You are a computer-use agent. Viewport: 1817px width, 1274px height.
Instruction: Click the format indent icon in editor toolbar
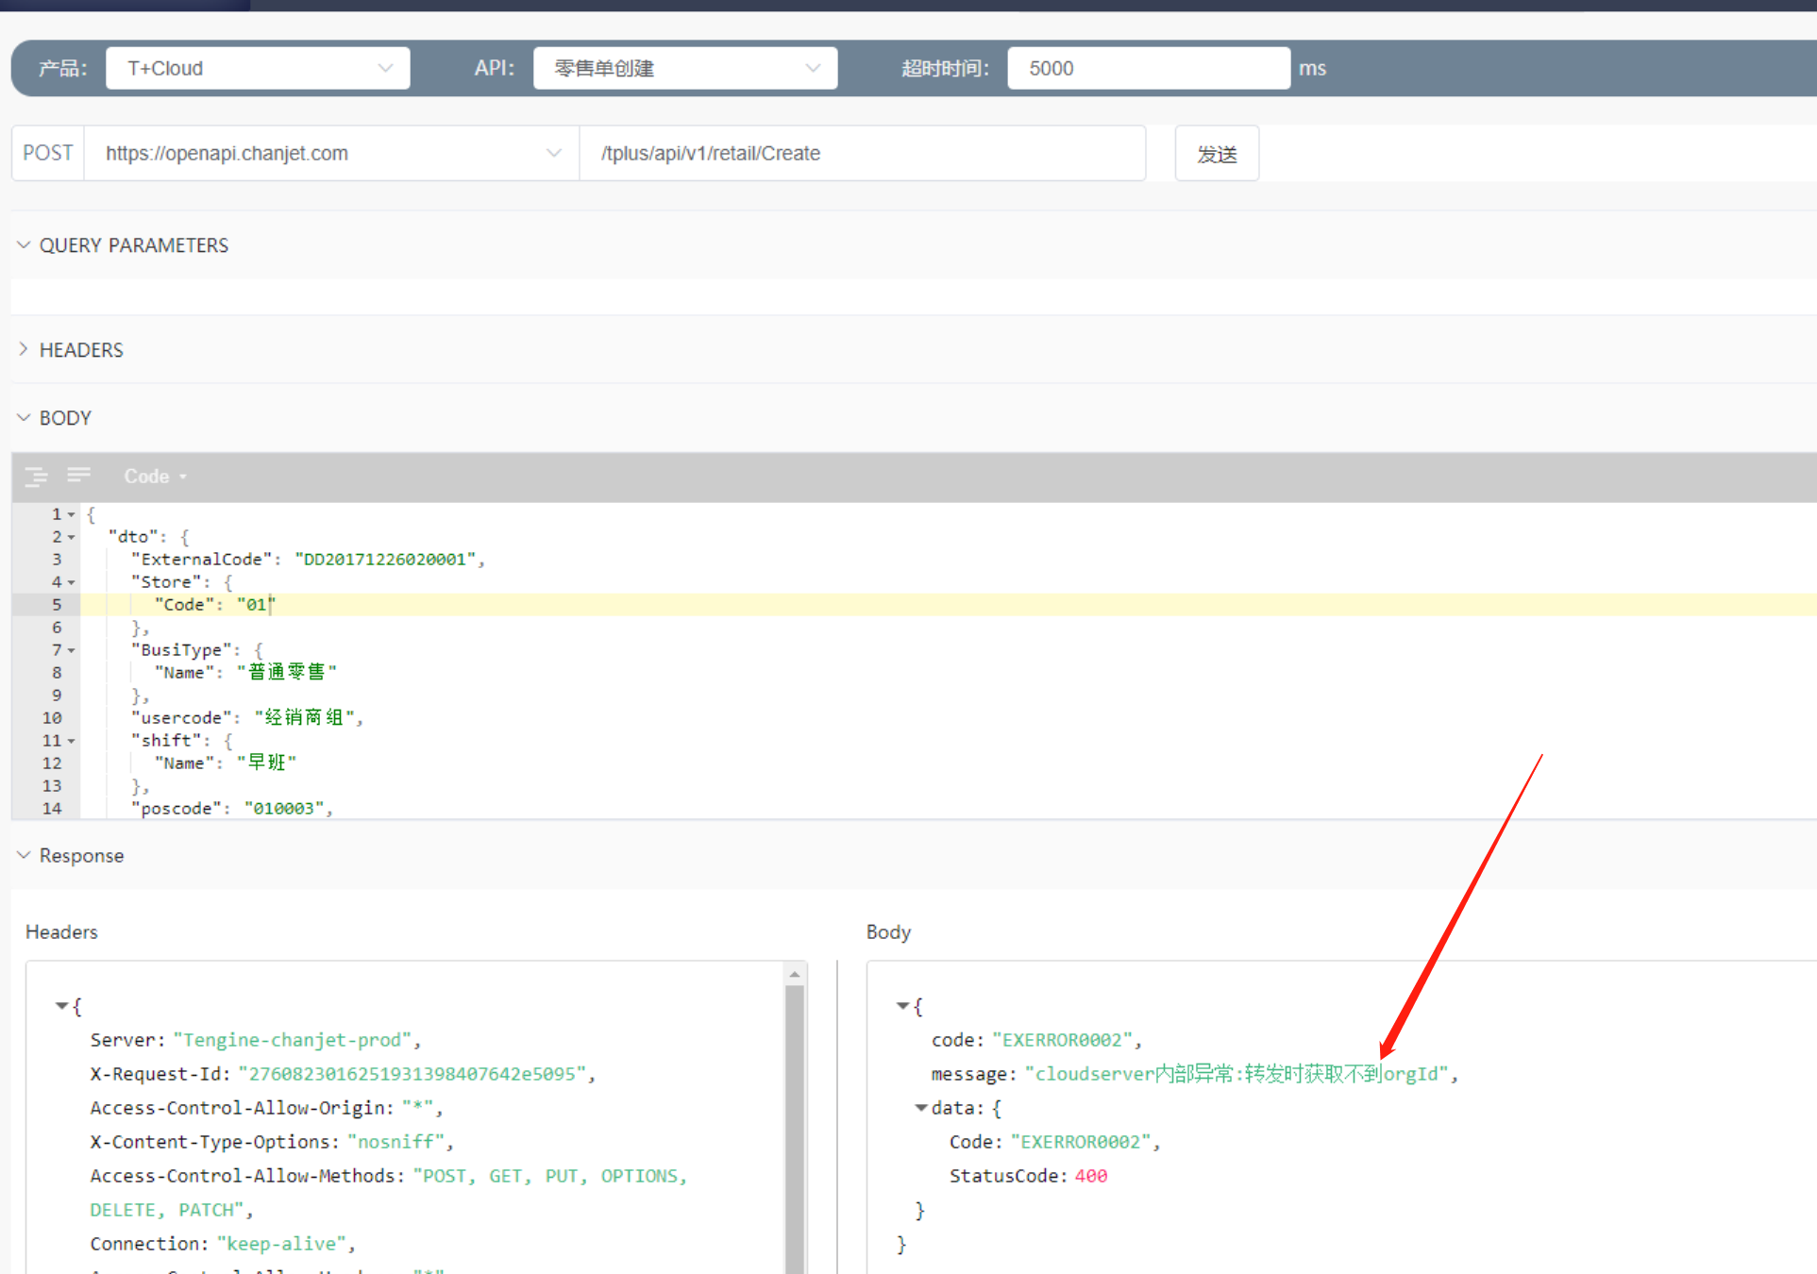point(36,477)
